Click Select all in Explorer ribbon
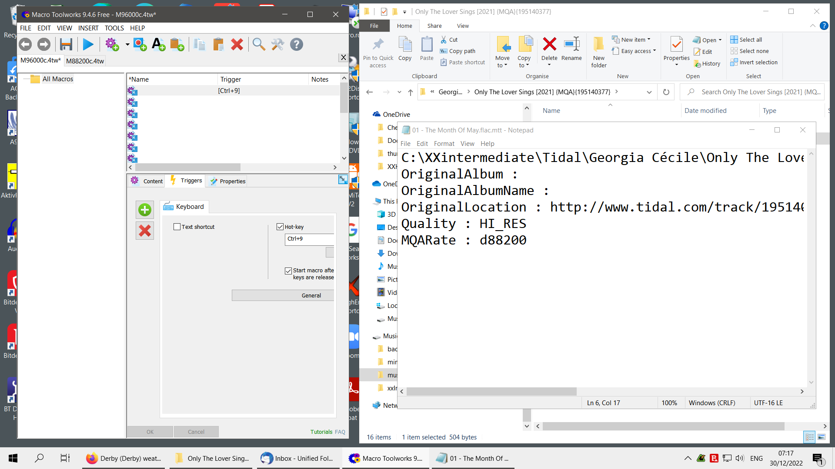This screenshot has height=469, width=835. [746, 40]
